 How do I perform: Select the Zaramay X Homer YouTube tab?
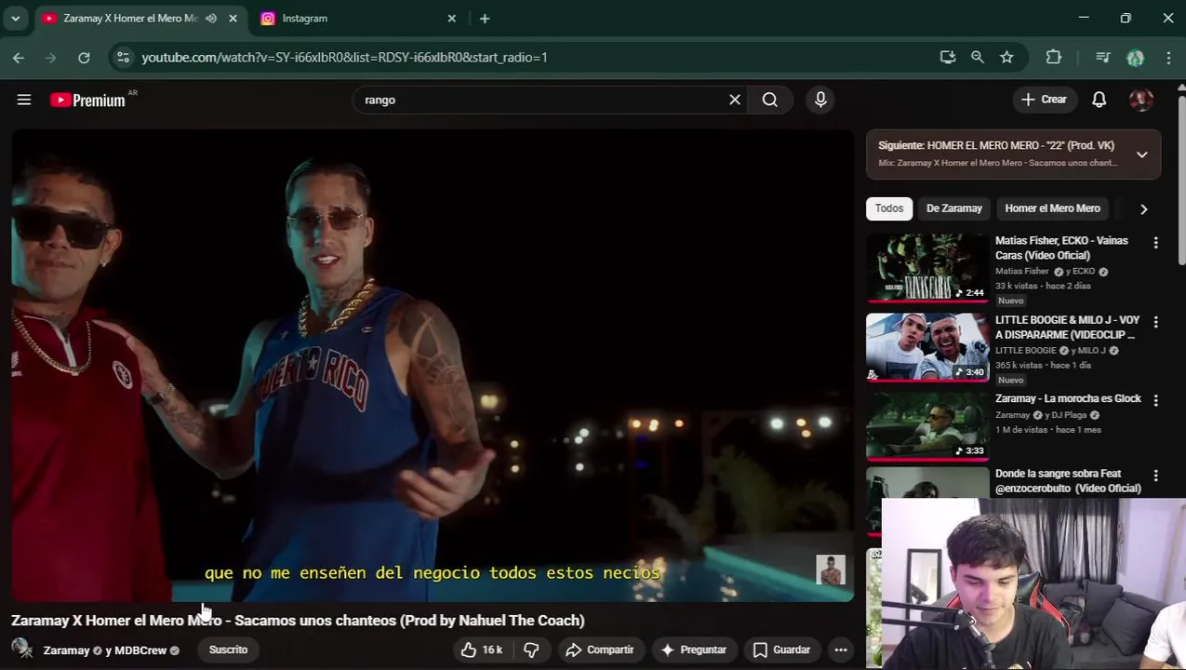128,19
